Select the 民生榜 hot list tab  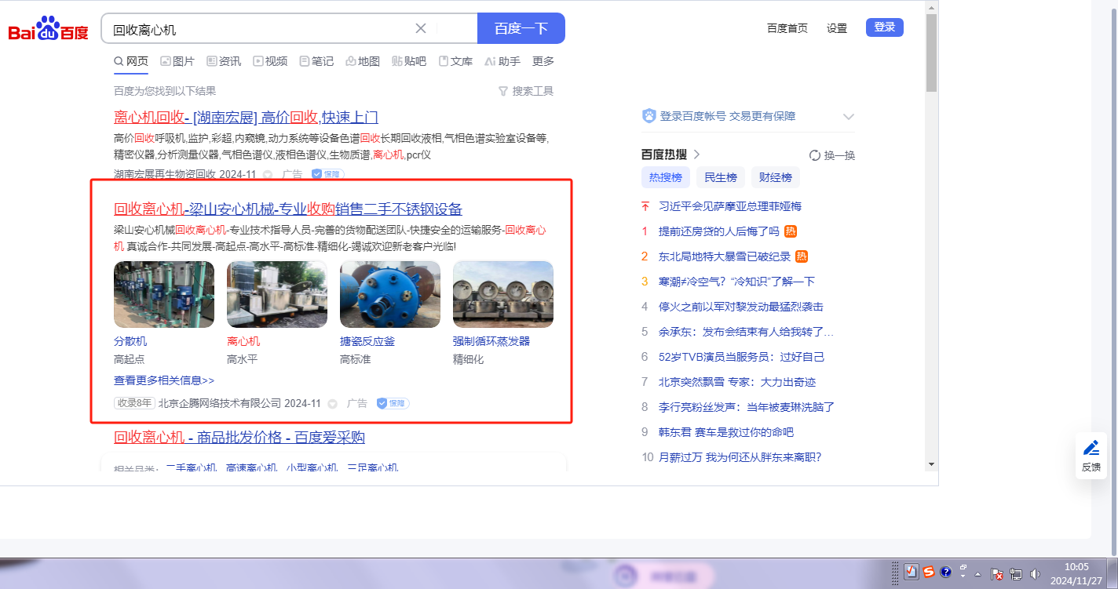[720, 177]
